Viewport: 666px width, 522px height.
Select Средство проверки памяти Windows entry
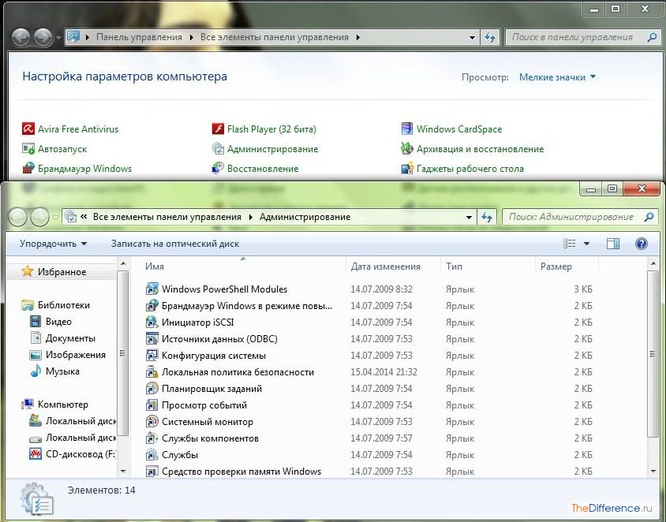(x=241, y=472)
